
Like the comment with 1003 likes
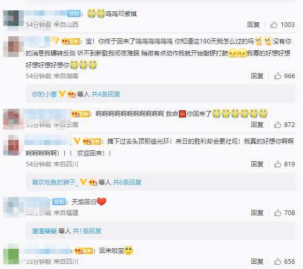(x=273, y=24)
